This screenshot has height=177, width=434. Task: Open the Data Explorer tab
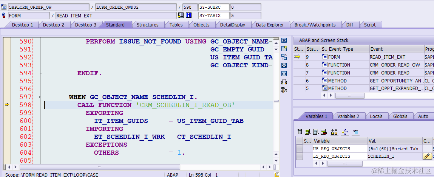pos(270,25)
